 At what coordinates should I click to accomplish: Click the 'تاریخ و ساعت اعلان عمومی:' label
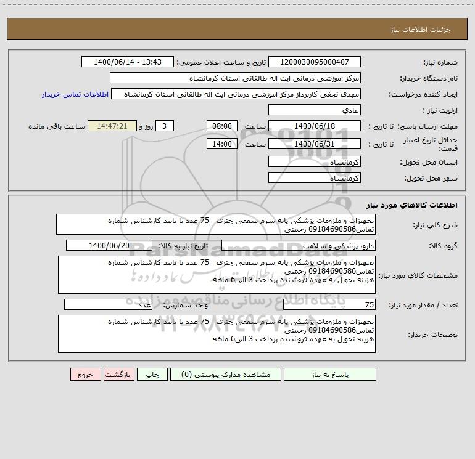click(221, 62)
